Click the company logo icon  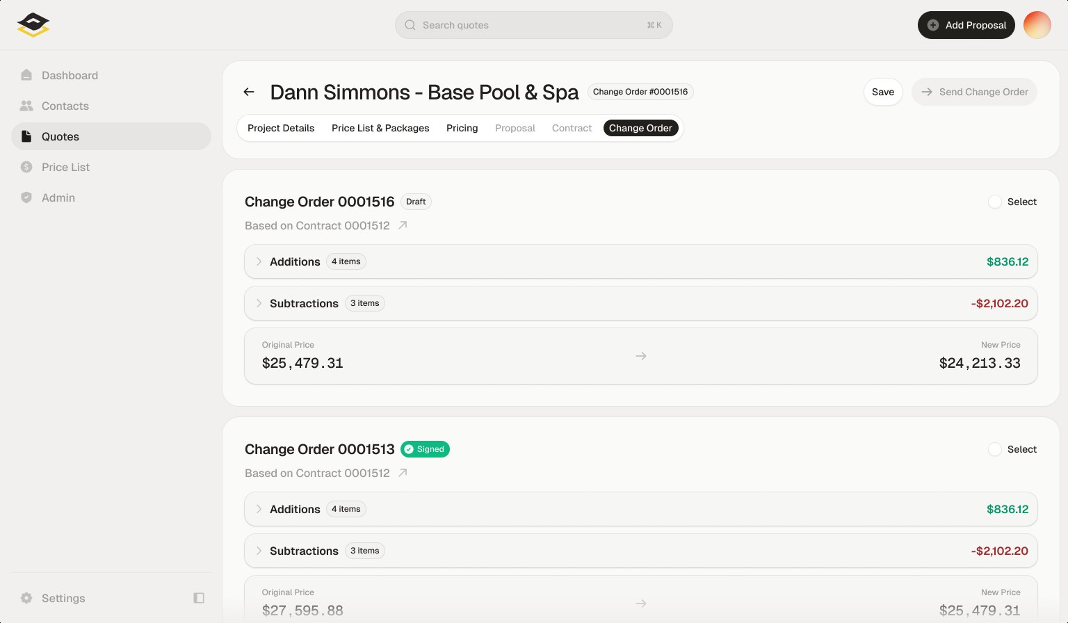(x=33, y=25)
